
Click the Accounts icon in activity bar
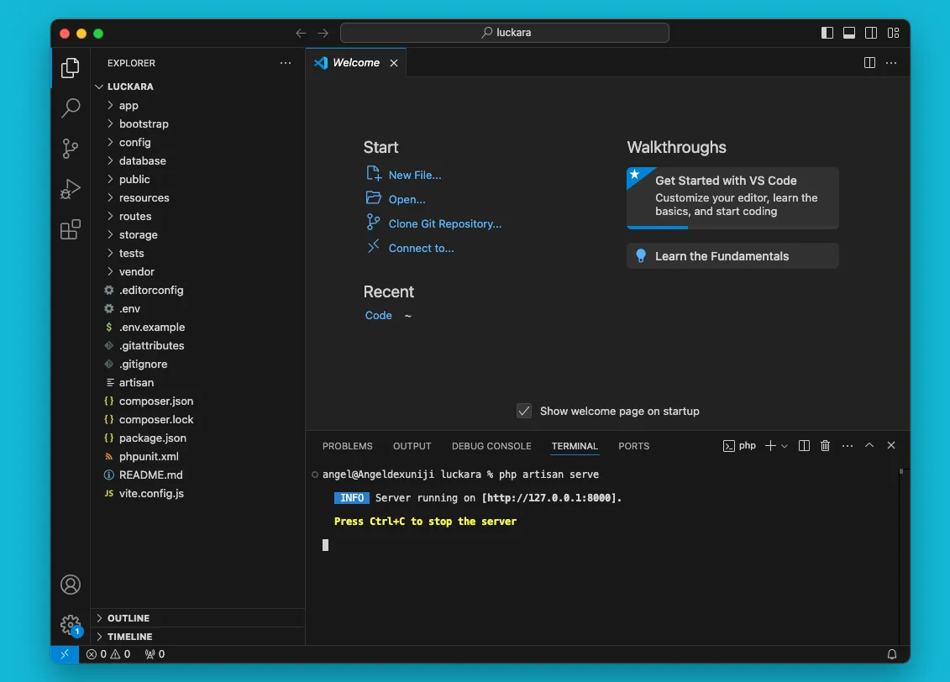click(71, 585)
